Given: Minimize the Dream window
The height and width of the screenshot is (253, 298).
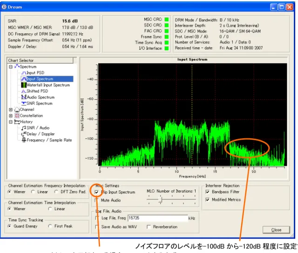Looking at the screenshot, I should click(x=273, y=7).
